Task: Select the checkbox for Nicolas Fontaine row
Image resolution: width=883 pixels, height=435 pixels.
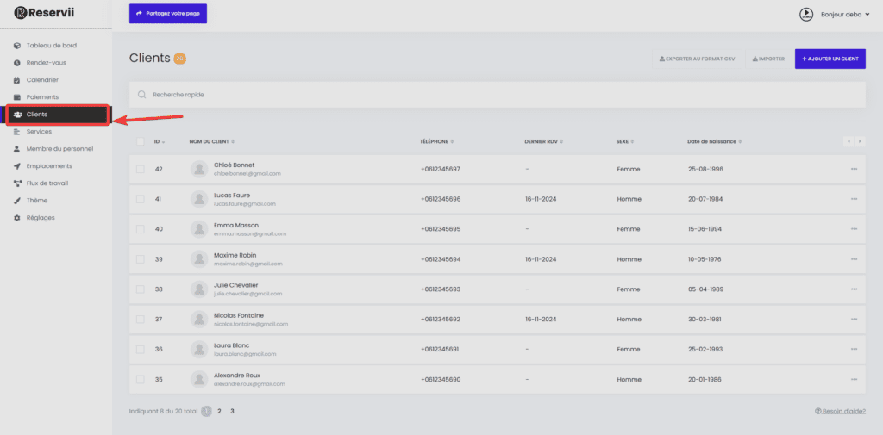Action: pos(141,319)
